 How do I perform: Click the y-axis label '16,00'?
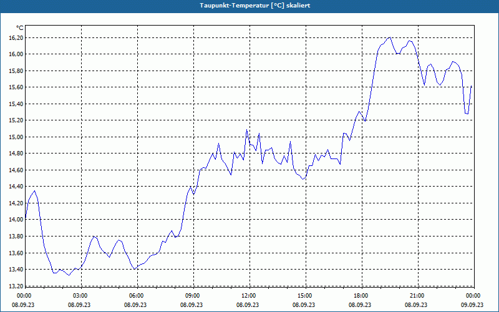click(x=16, y=54)
